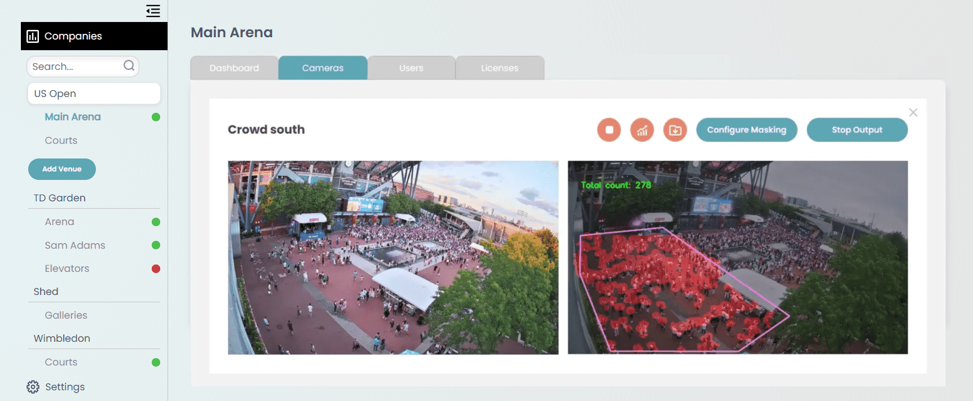Screen dimensions: 973x401
Task: Click the search magnifier icon
Action: [x=129, y=66]
